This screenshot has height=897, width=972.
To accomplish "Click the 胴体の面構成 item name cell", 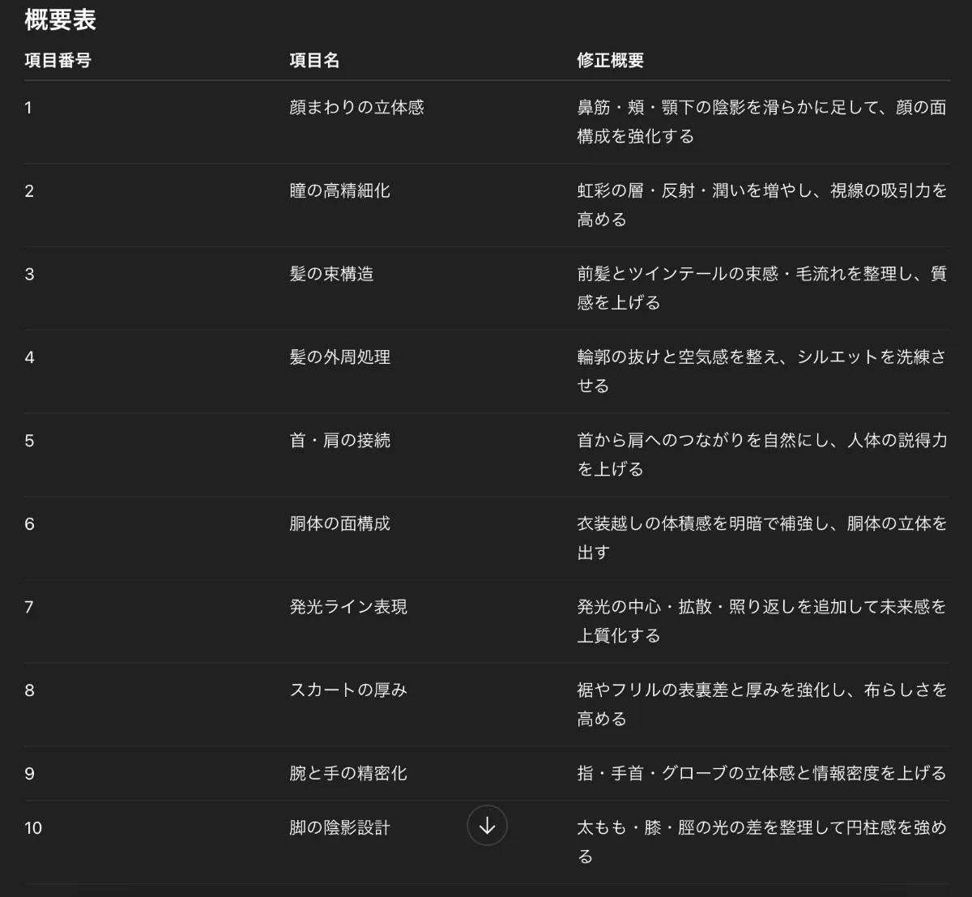I will tap(340, 523).
